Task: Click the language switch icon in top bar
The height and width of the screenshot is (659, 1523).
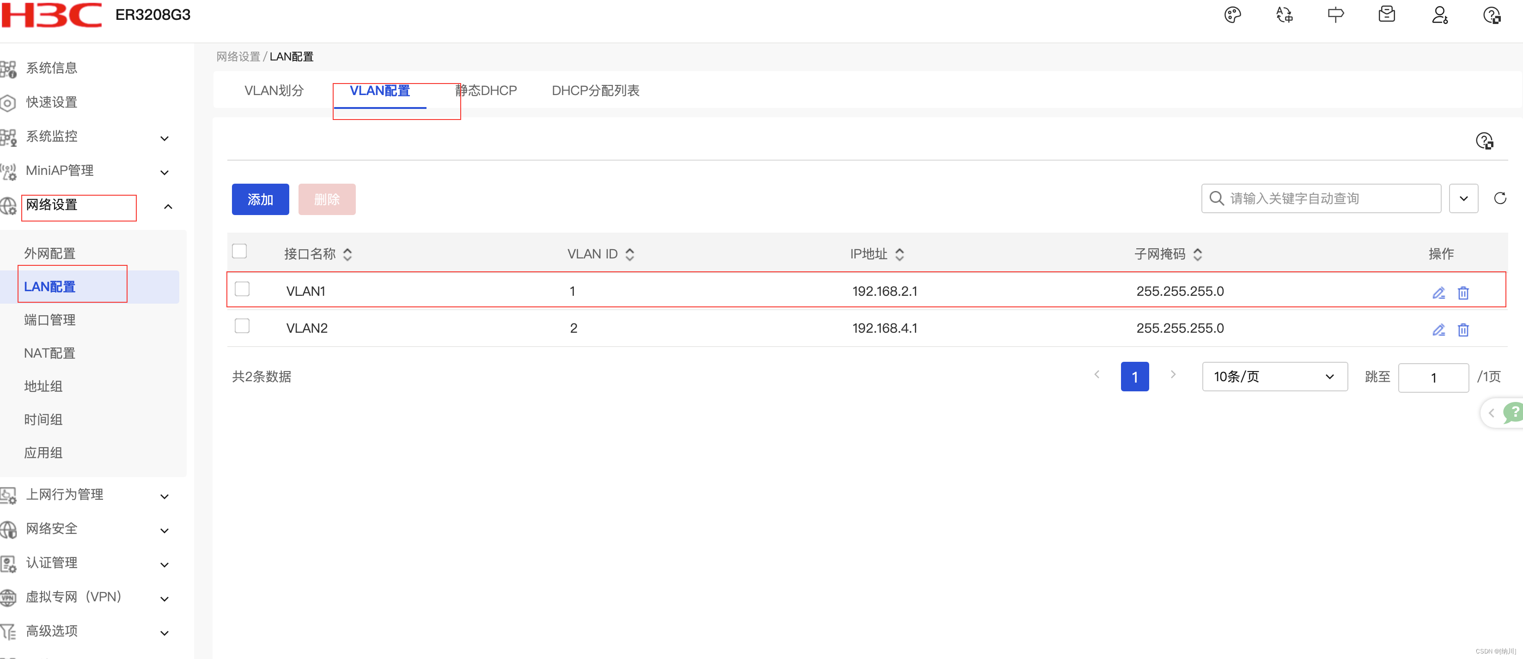Action: (x=1284, y=15)
